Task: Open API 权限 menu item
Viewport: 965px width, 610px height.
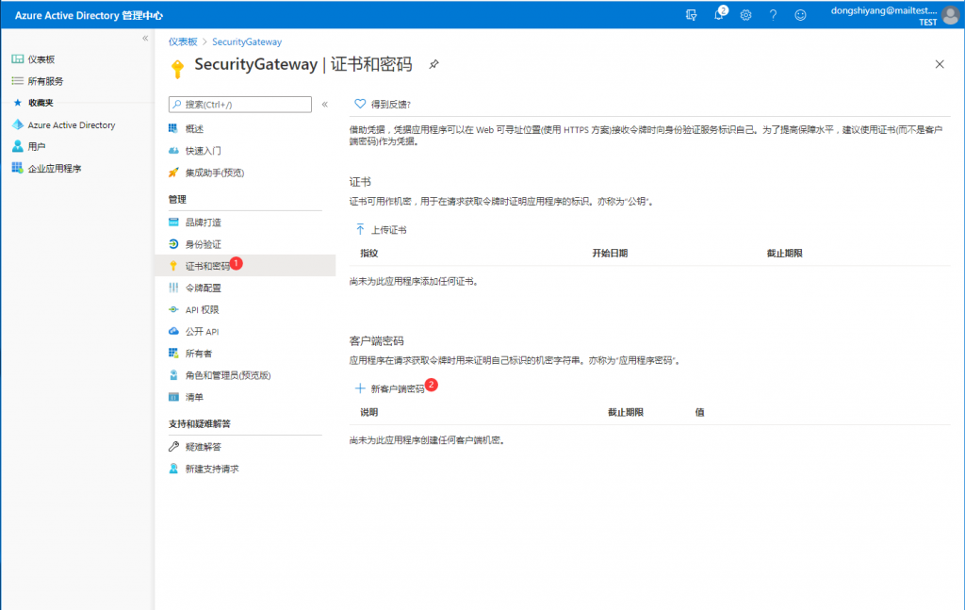Action: coord(202,309)
